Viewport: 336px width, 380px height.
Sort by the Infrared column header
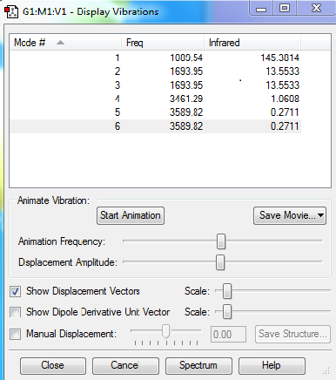point(252,43)
